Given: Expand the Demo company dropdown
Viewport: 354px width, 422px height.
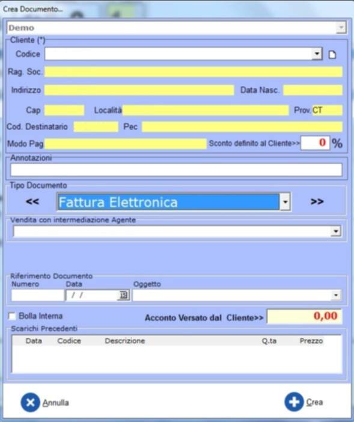Looking at the screenshot, I should 341,27.
